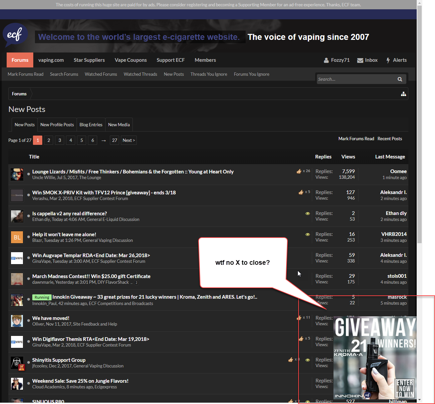Click Cloud Academics avatar on Weekend Sale row
This screenshot has width=435, height=404.
[x=17, y=384]
